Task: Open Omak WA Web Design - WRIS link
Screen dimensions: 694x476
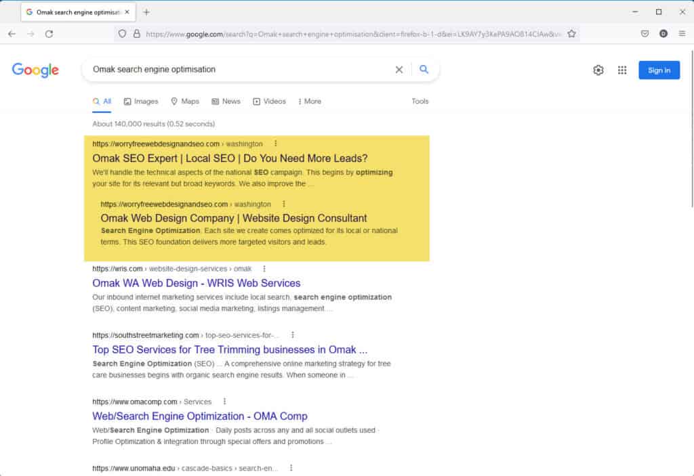Action: [x=196, y=283]
